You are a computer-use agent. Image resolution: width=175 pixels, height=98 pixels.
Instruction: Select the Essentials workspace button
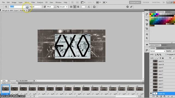[x=135, y=2]
